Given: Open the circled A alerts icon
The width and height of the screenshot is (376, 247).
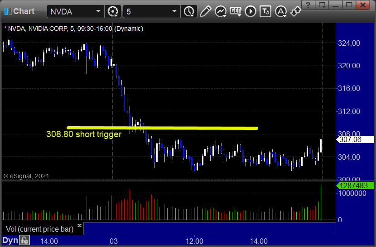Looking at the screenshot, I should click(x=280, y=11).
